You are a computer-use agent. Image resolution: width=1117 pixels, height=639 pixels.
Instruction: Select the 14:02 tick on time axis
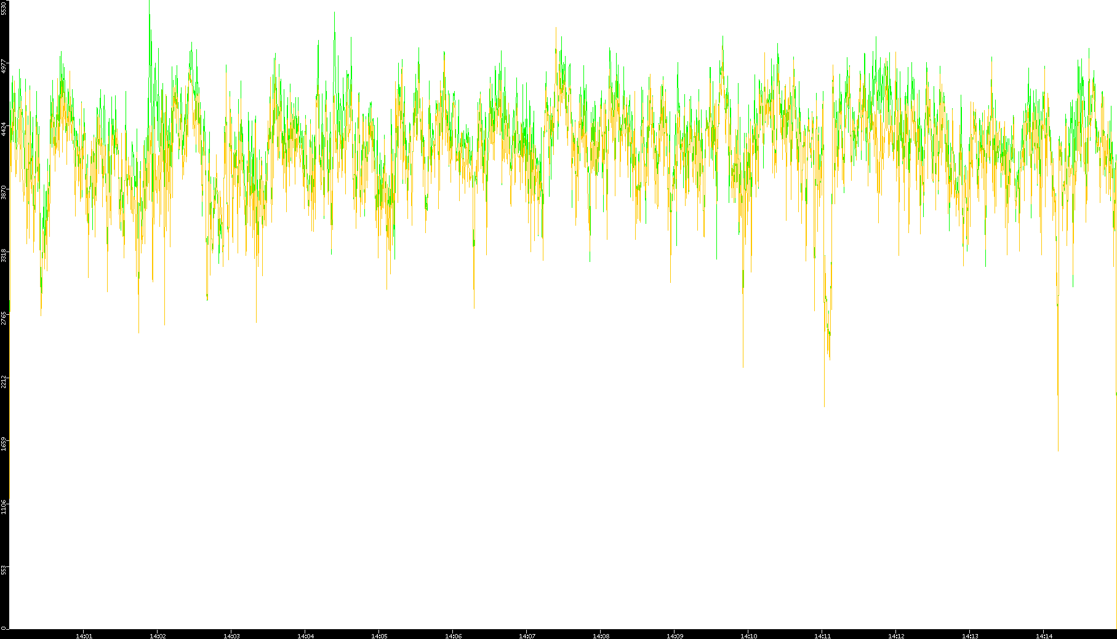coord(158,636)
